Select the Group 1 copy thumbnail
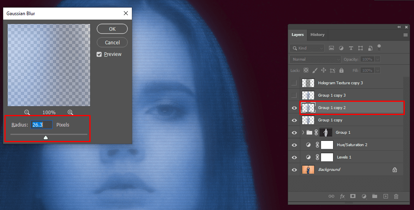The width and height of the screenshot is (414, 210). point(308,120)
